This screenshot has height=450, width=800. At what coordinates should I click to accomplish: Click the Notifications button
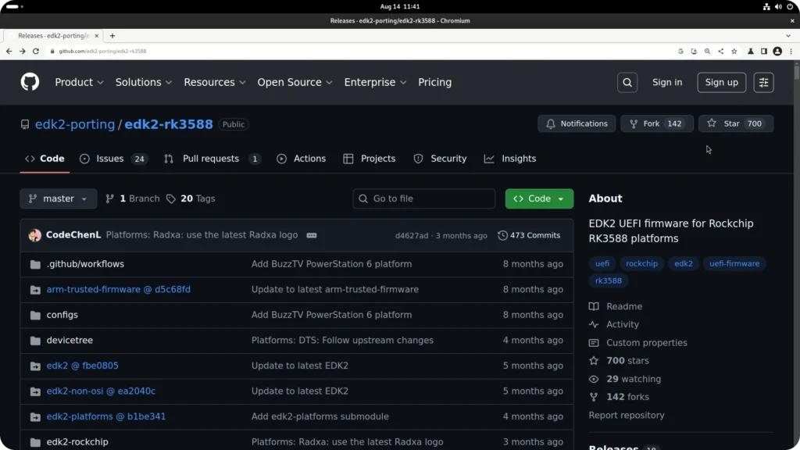pos(577,123)
